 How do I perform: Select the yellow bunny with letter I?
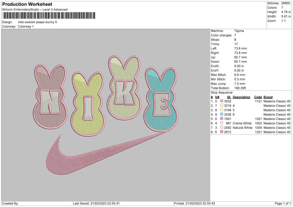click(87, 104)
